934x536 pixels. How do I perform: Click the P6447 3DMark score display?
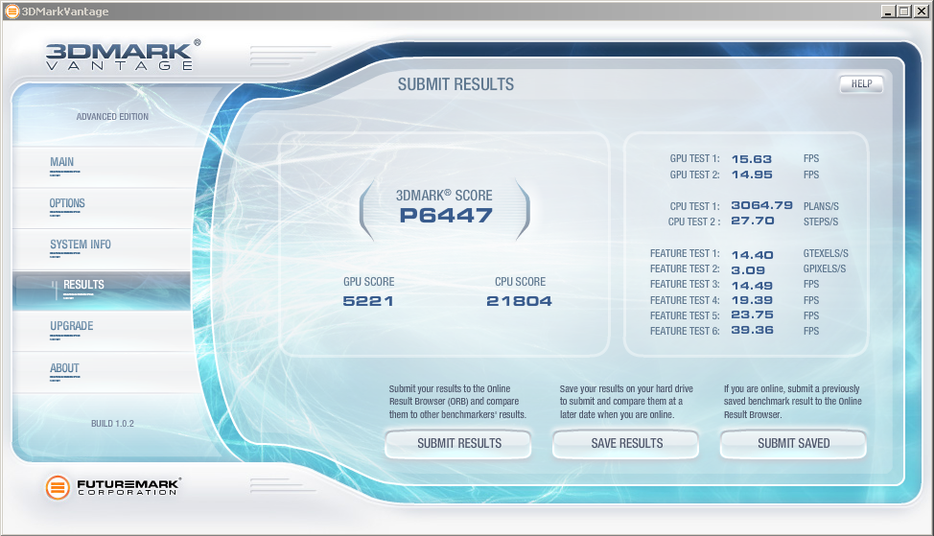pos(445,216)
